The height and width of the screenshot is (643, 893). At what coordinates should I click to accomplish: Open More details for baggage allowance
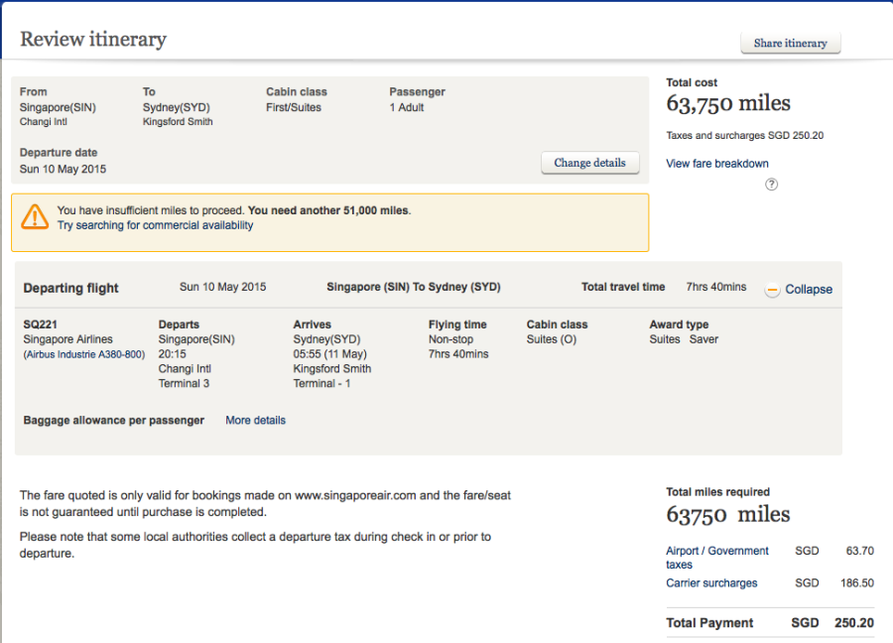[x=255, y=421]
